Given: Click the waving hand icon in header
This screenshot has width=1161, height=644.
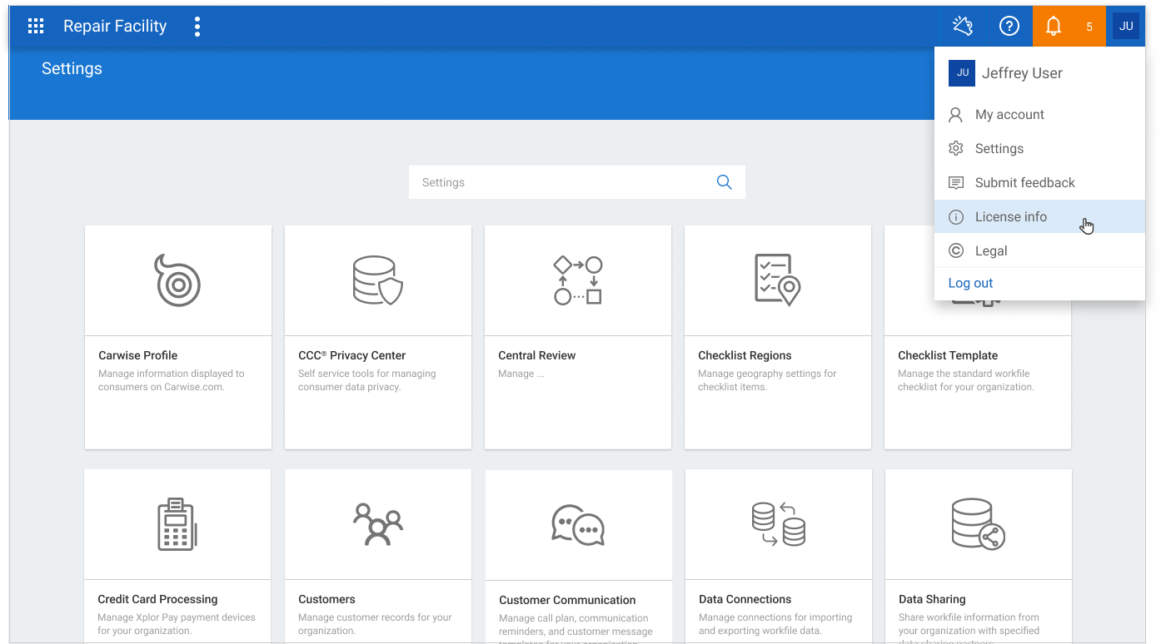Looking at the screenshot, I should 963,27.
